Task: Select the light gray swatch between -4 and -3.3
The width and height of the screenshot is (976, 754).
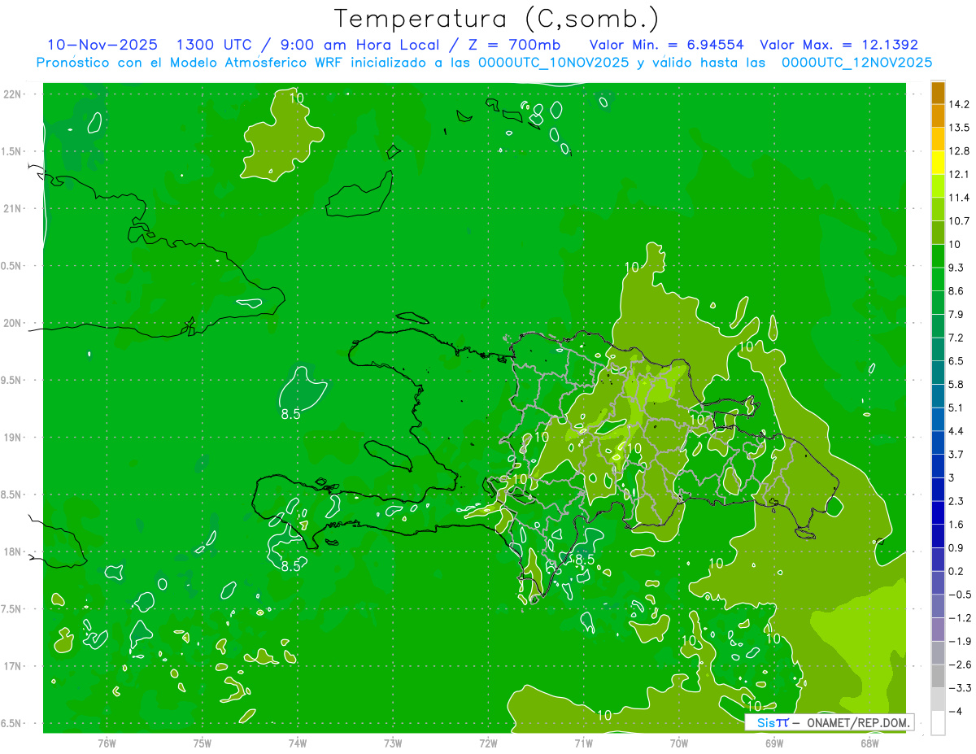Action: click(938, 700)
